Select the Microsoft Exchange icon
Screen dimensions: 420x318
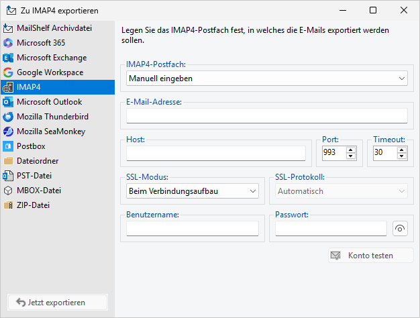(8, 58)
